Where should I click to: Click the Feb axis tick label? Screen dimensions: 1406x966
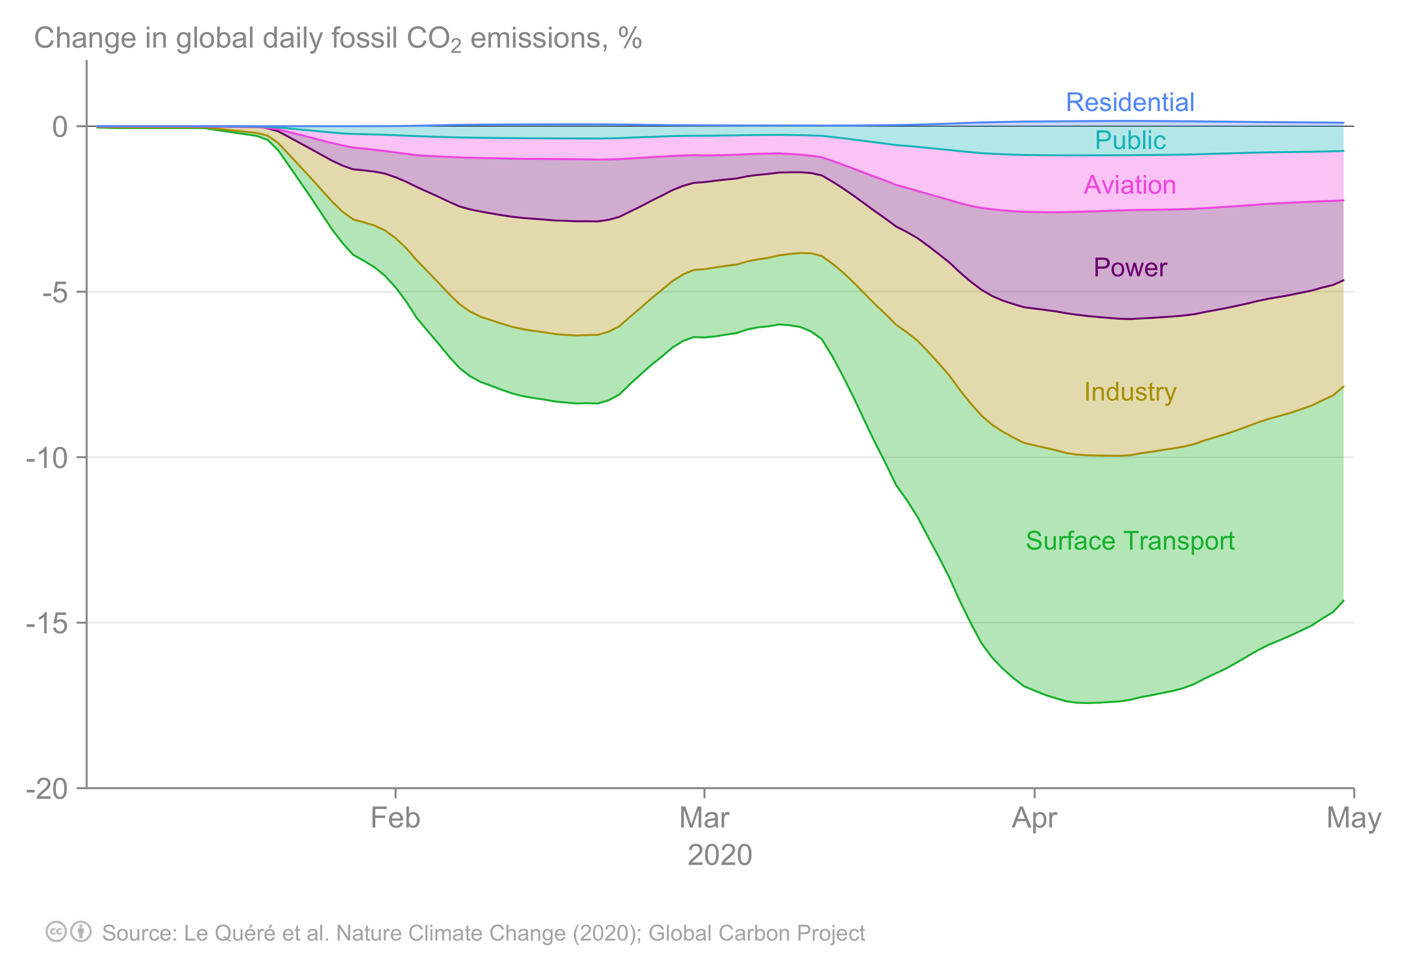(395, 818)
